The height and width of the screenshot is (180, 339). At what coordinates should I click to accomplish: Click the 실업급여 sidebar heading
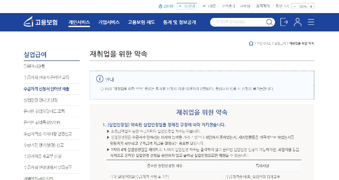35,55
